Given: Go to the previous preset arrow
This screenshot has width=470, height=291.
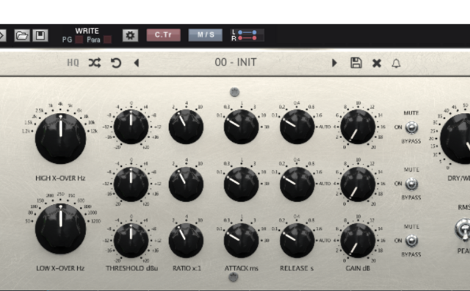Looking at the screenshot, I should [137, 63].
